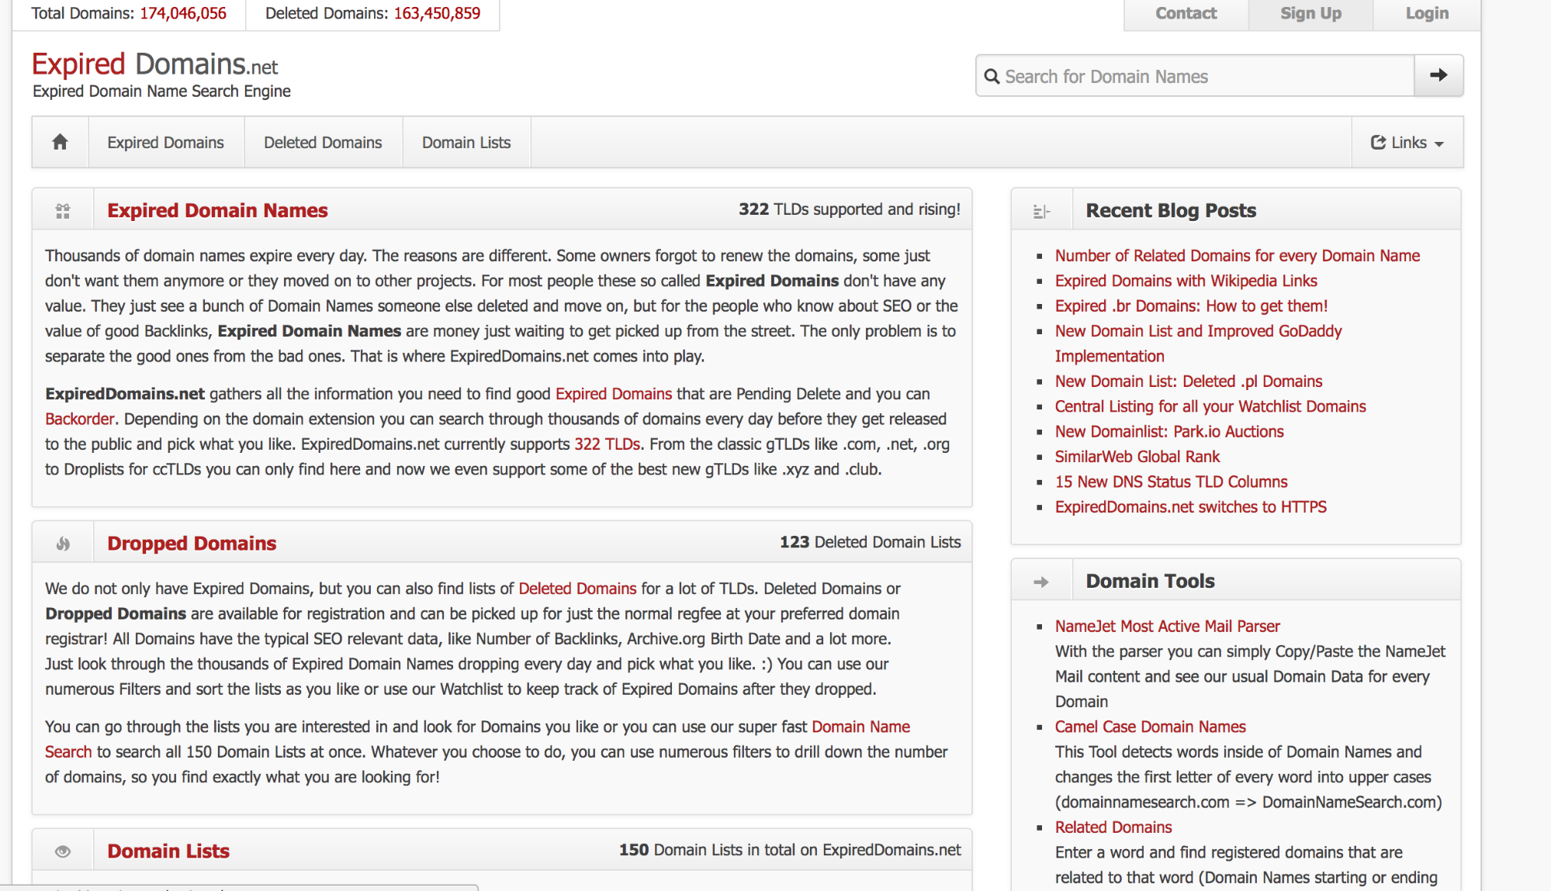This screenshot has height=891, width=1551.
Task: Click the Recent Blog Posts list icon
Action: (x=1042, y=209)
